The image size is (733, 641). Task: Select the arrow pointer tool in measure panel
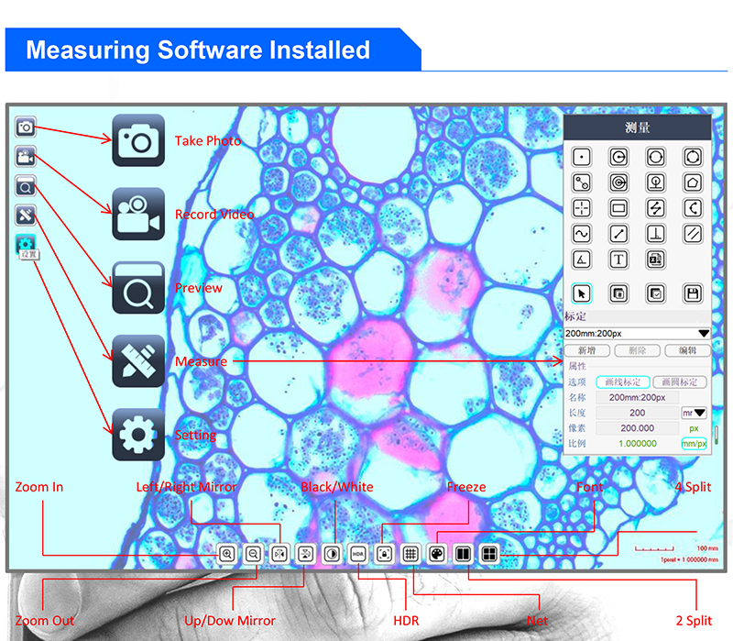pyautogui.click(x=581, y=293)
